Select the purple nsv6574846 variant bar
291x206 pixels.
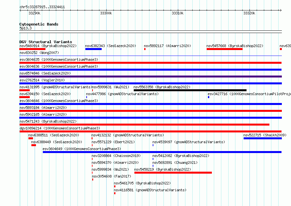point(151,77)
